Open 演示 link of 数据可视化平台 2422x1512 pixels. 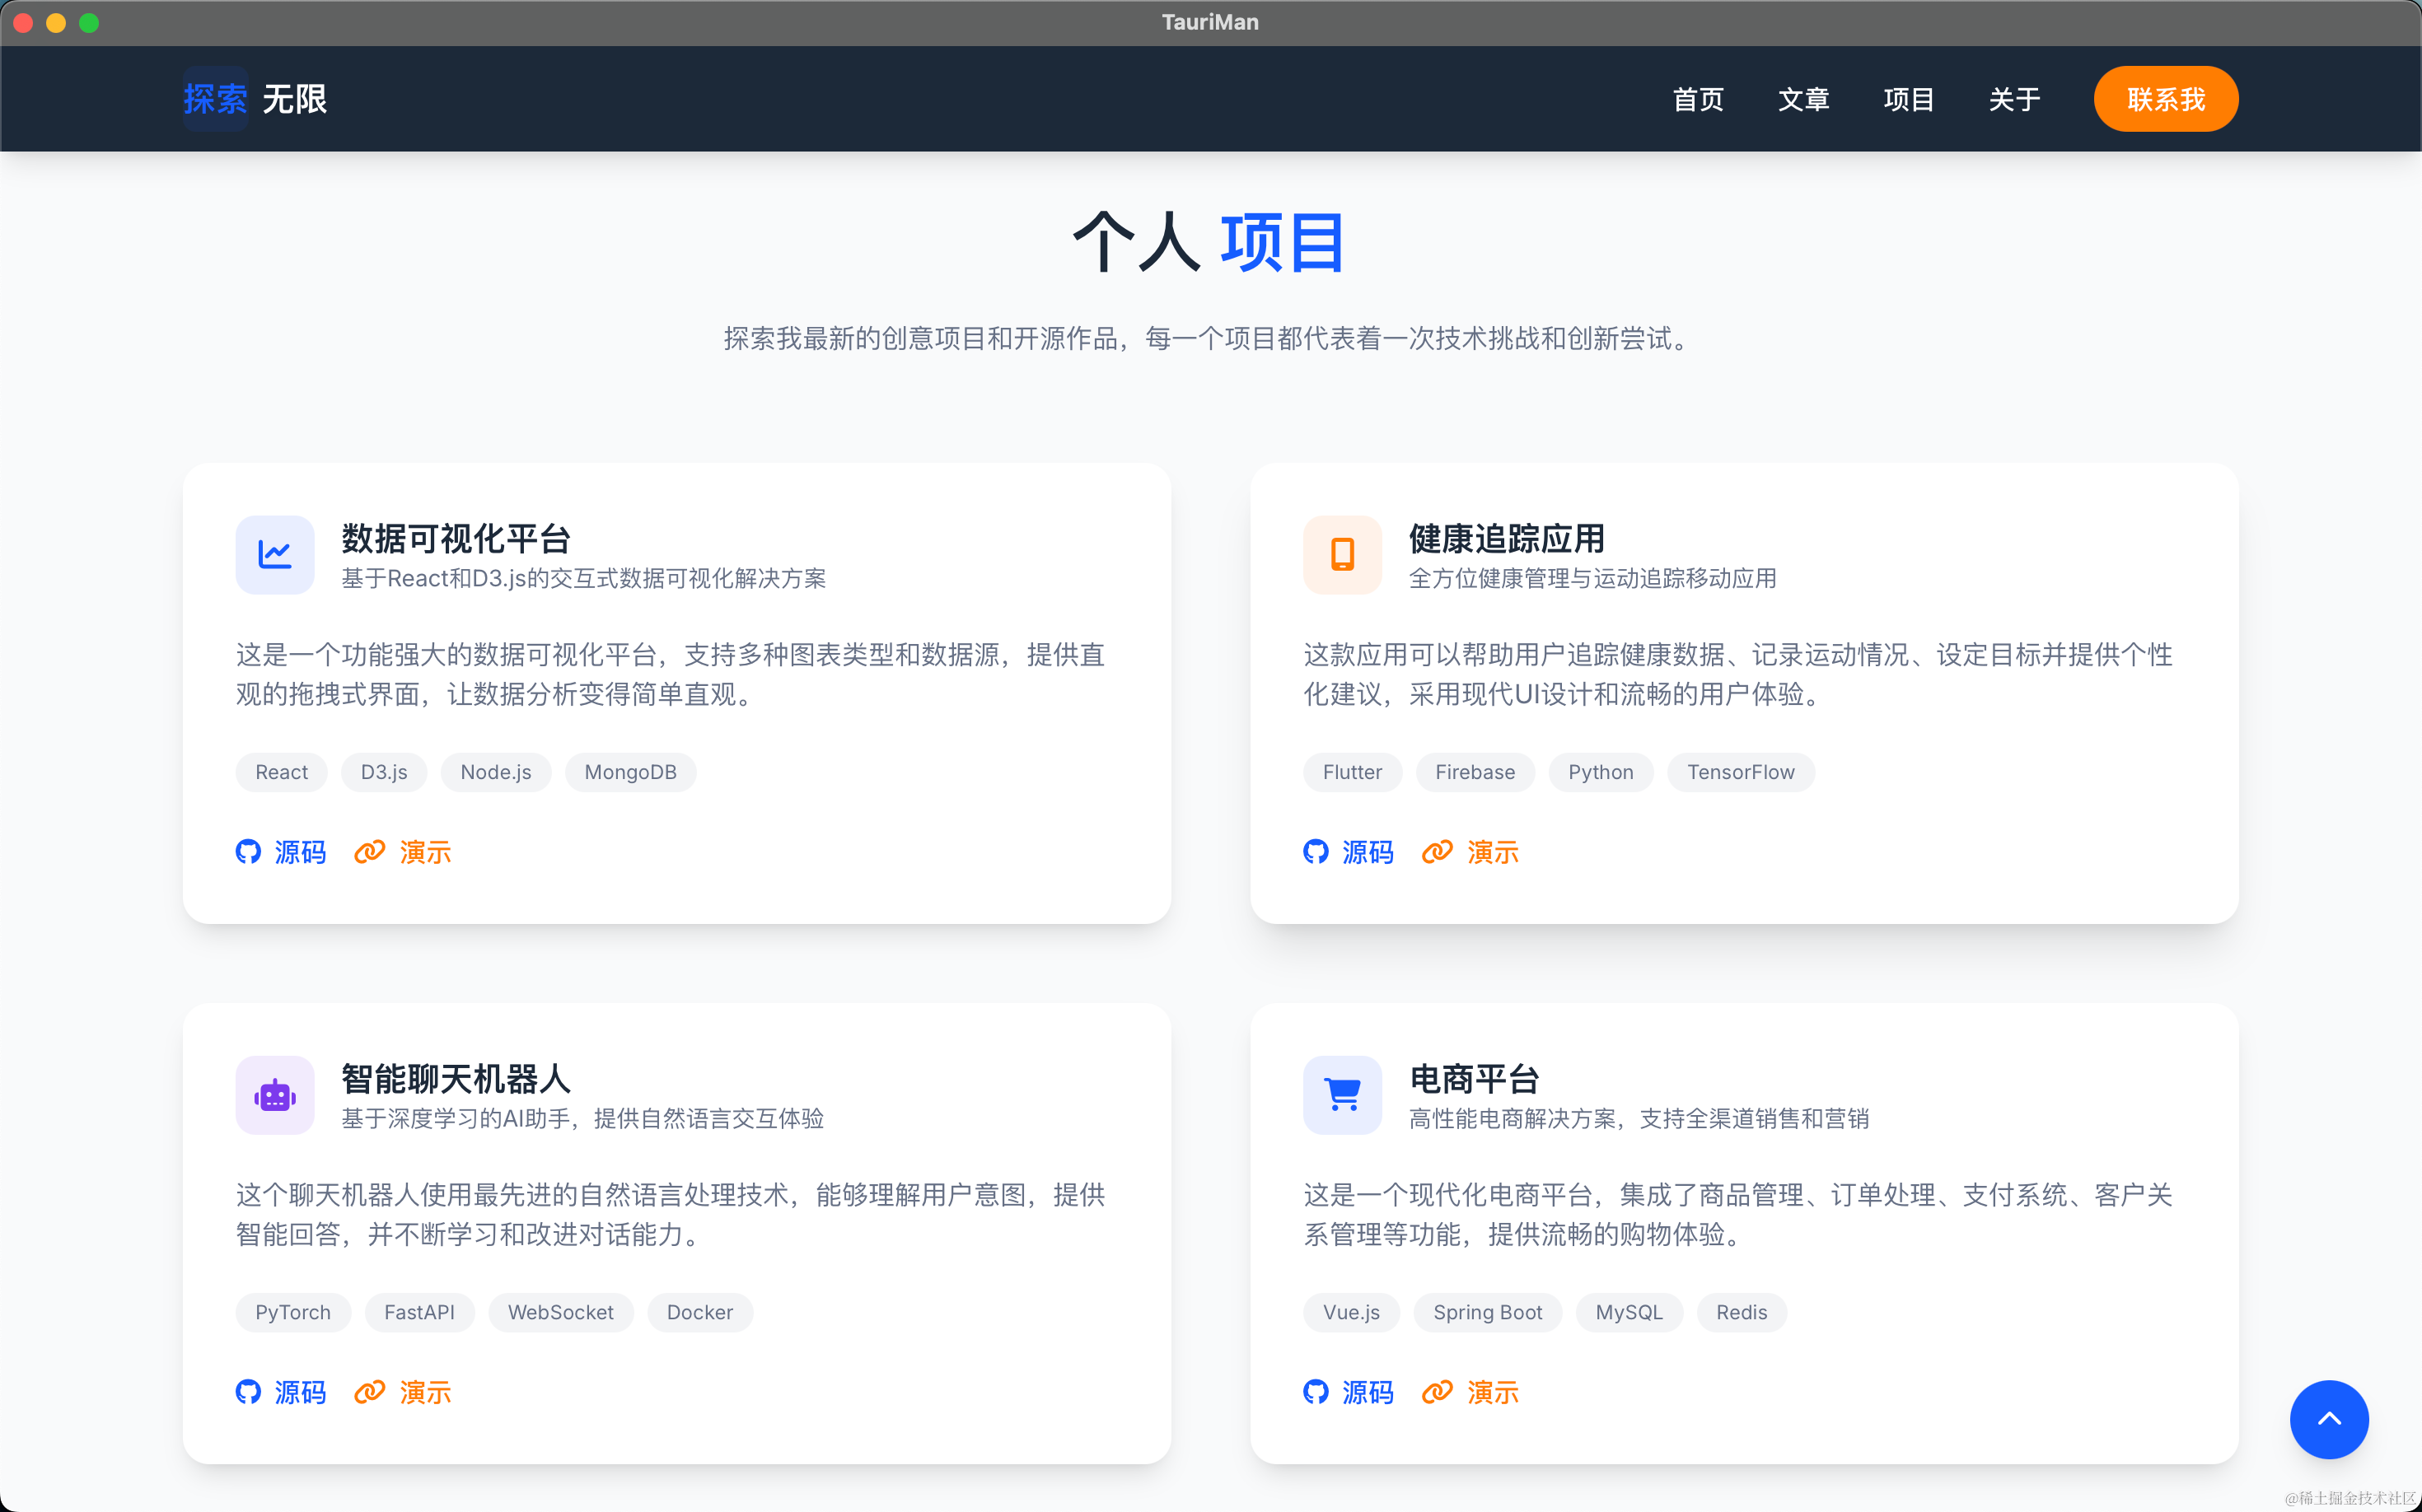pyautogui.click(x=425, y=852)
